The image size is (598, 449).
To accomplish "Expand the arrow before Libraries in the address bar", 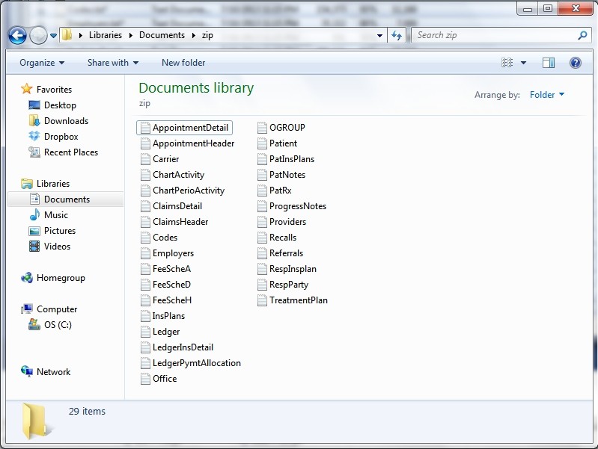I will [81, 35].
